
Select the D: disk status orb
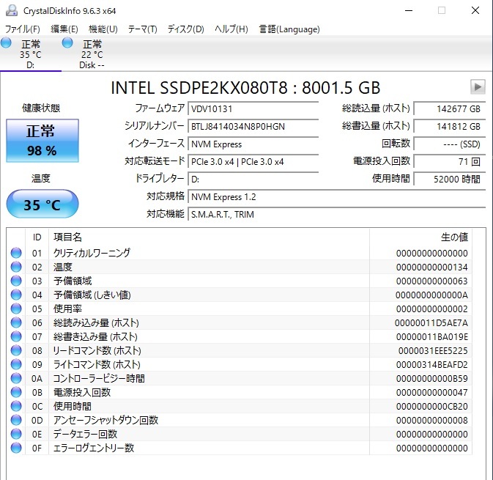pyautogui.click(x=7, y=44)
